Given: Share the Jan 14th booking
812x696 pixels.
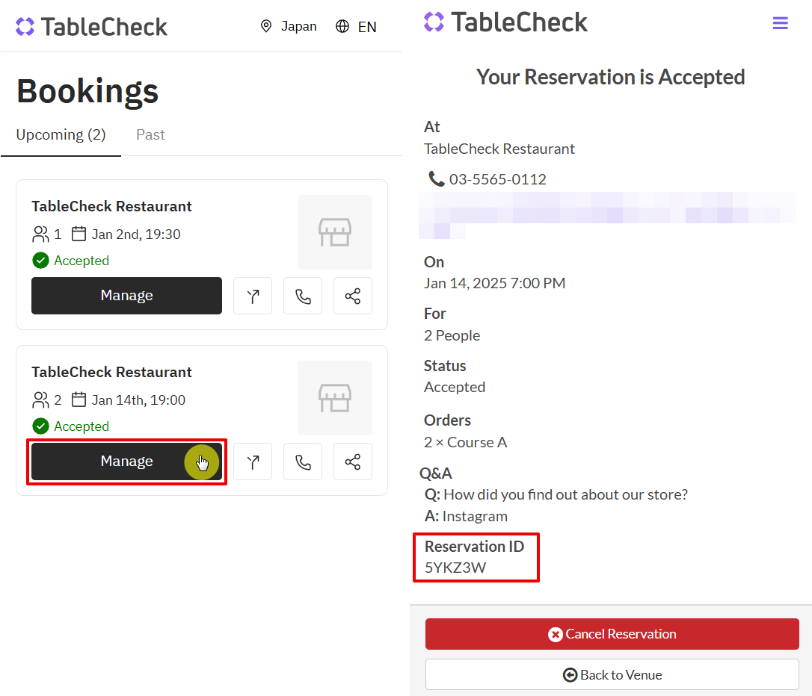Looking at the screenshot, I should 353,462.
